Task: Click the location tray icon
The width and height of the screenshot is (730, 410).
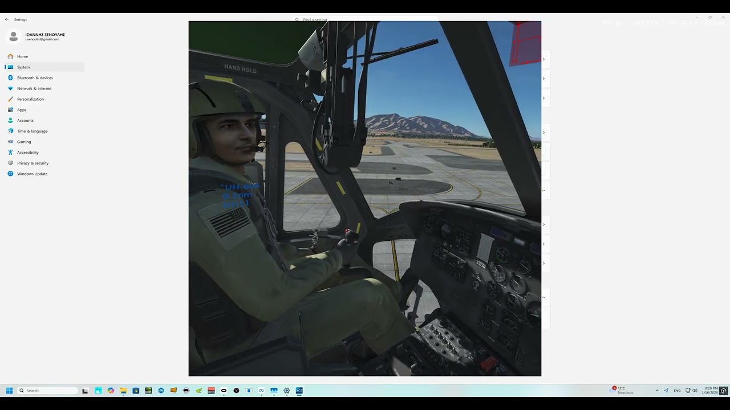Action: pos(666,391)
